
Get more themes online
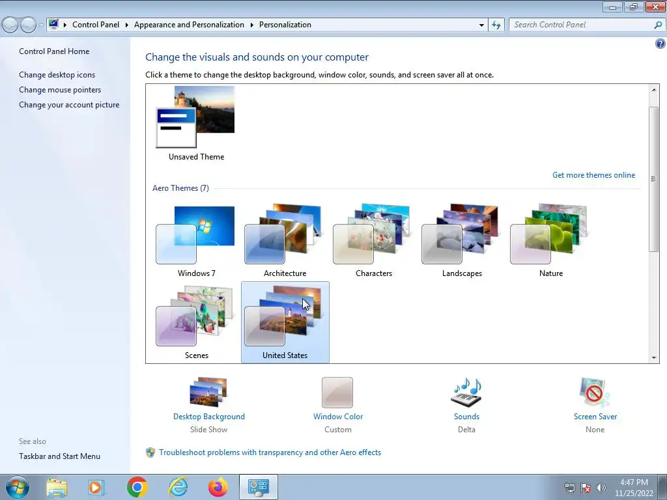[593, 175]
